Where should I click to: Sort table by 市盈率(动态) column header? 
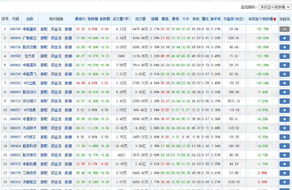pyautogui.click(x=234, y=19)
